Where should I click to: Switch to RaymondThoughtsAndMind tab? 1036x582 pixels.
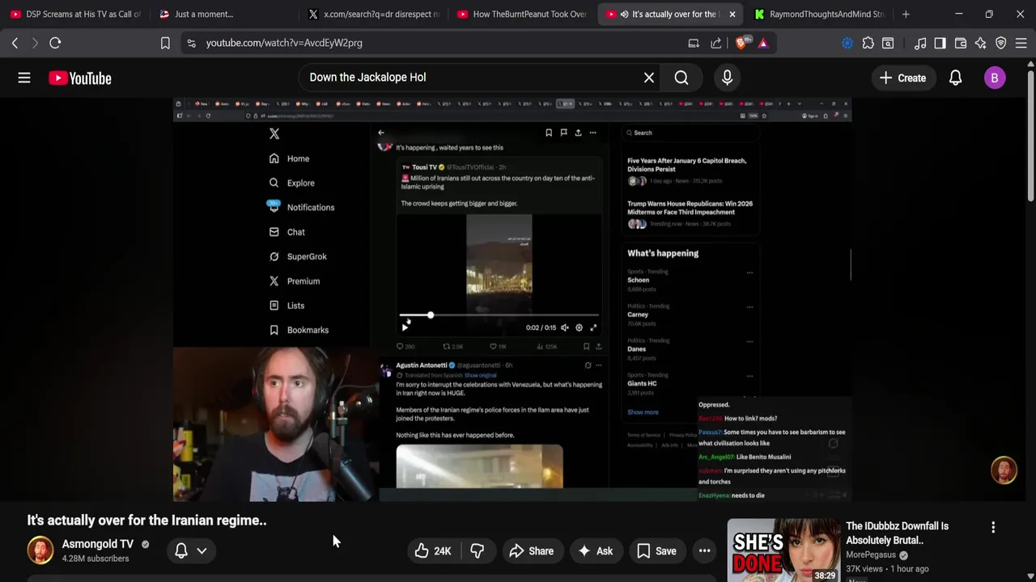[x=819, y=14]
